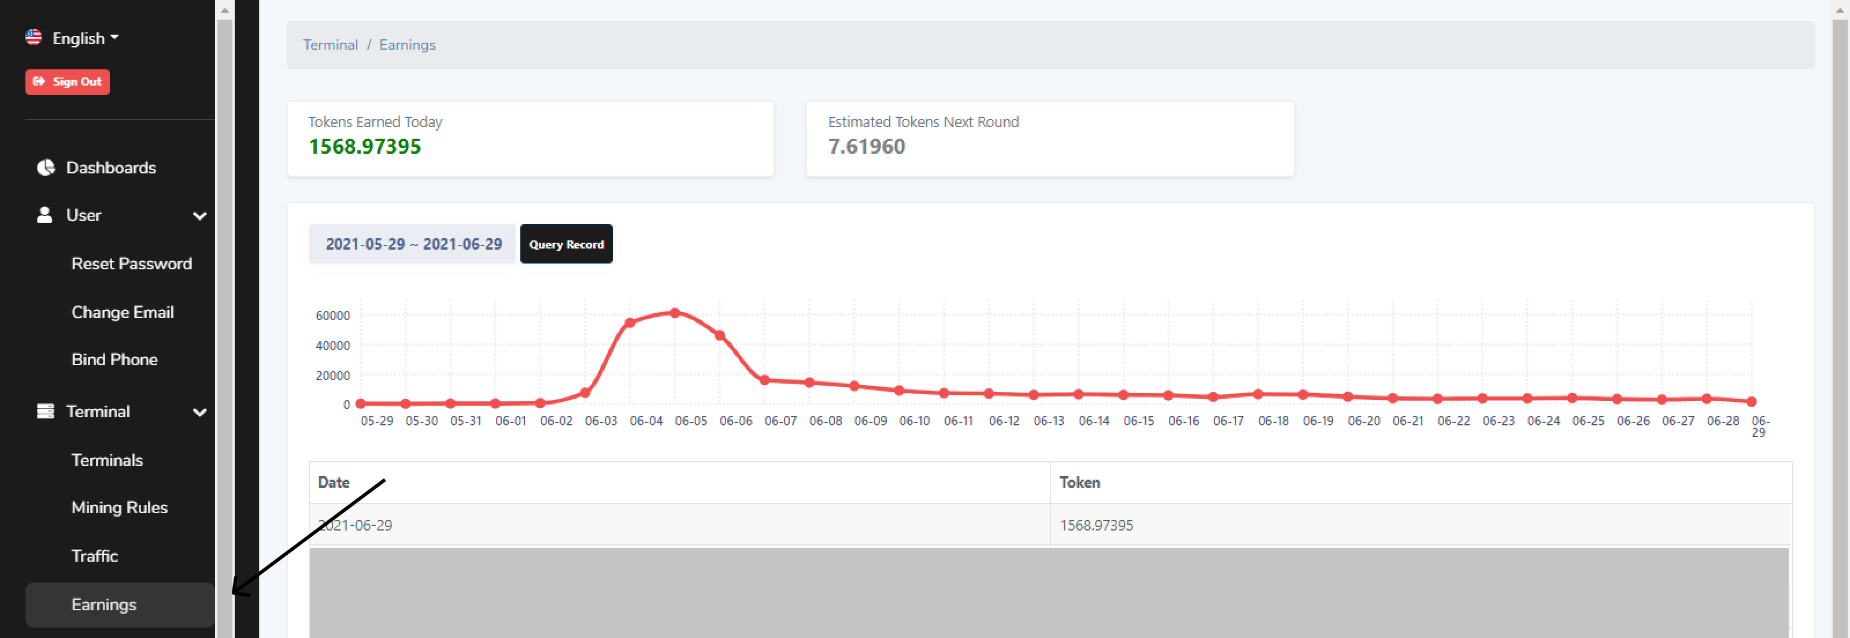
Task: Click the 06-05 peak data point
Action: click(x=674, y=313)
